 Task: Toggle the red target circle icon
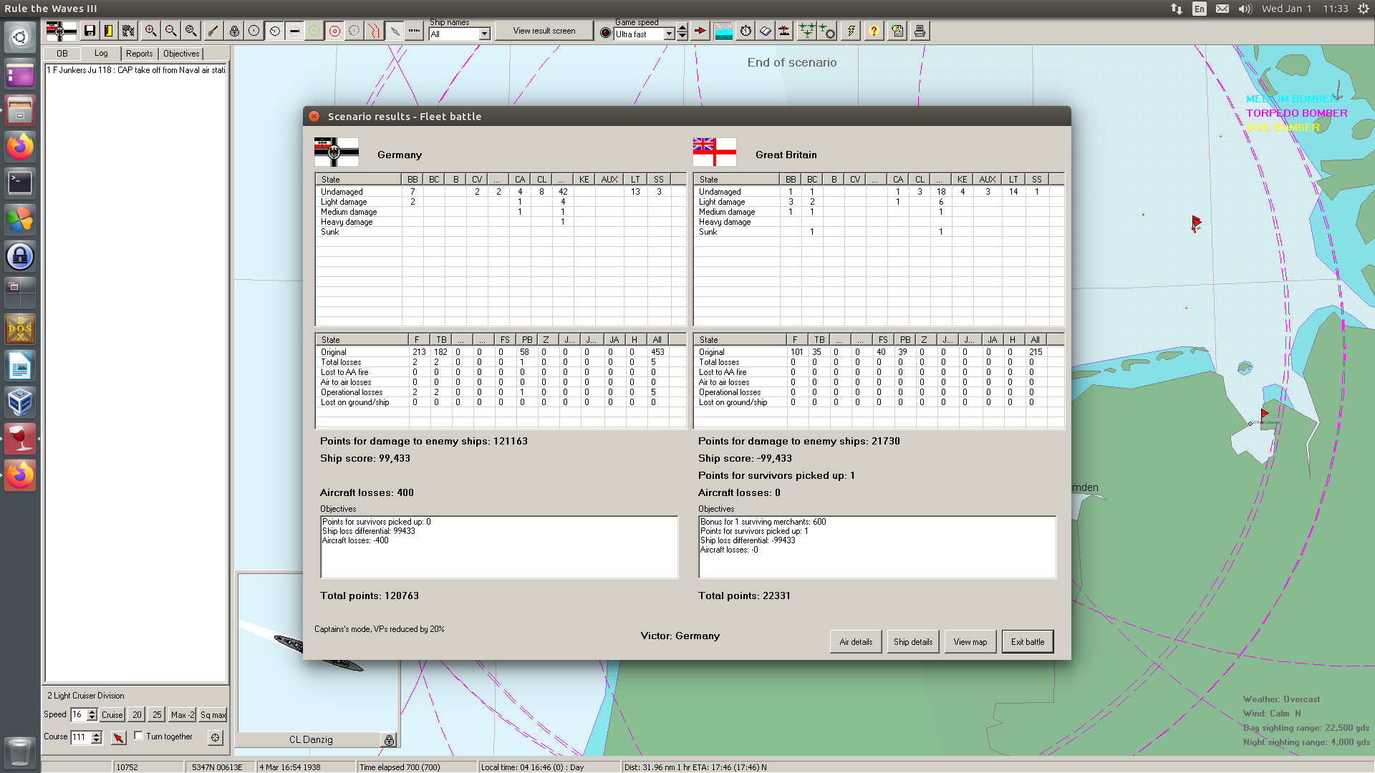pyautogui.click(x=334, y=31)
